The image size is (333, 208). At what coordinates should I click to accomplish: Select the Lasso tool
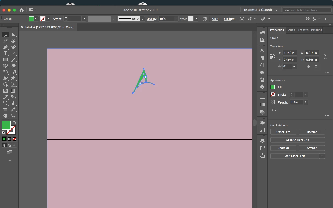[x=13, y=41]
